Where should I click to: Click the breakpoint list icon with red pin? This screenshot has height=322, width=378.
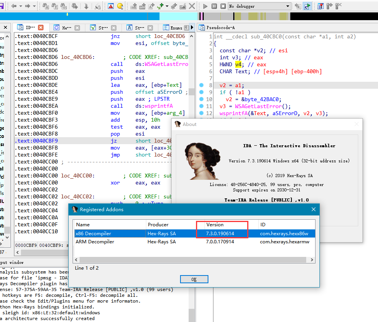coord(321,6)
